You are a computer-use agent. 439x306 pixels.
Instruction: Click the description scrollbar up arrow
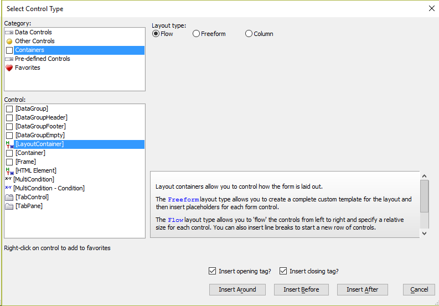click(424, 176)
